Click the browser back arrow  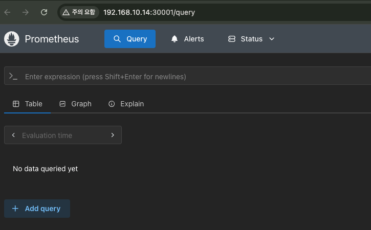[x=8, y=12]
